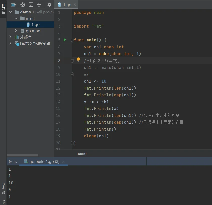The image size is (212, 205).
Task: Collapse the demo project folder
Action: [10, 12]
